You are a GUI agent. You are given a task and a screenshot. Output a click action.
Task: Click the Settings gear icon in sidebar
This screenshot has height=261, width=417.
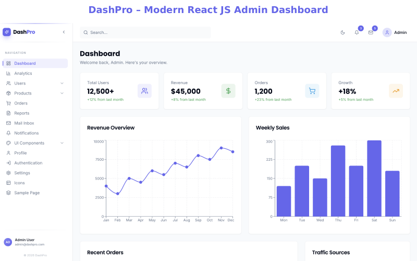point(8,173)
